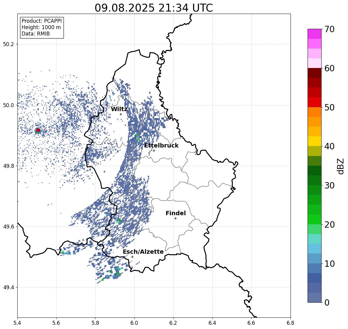
Task: Click the cross marker below Wiltz
Action: [x=121, y=114]
